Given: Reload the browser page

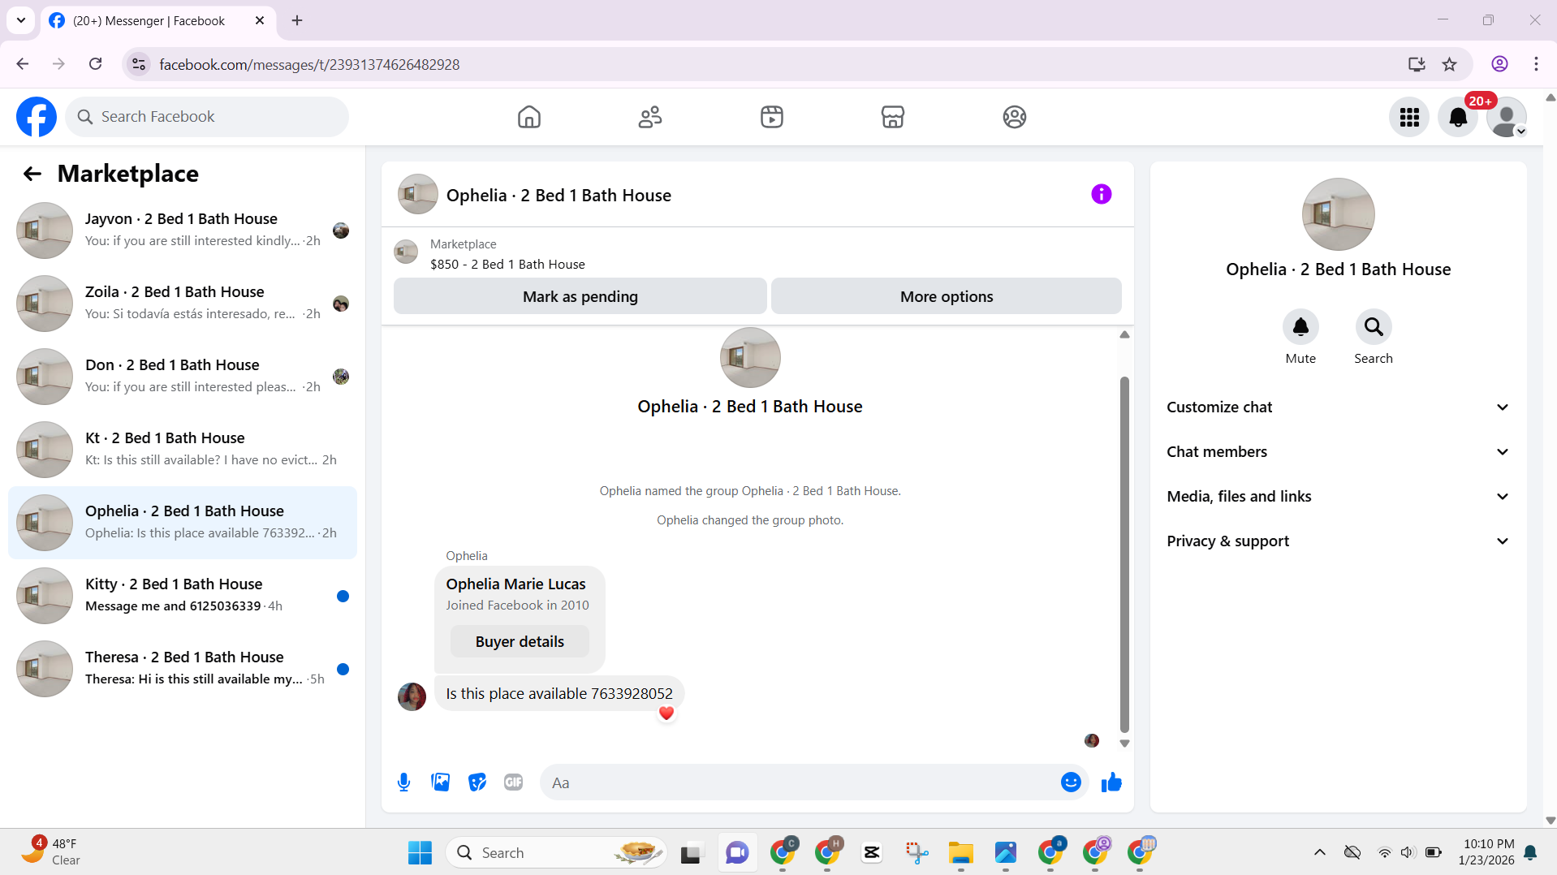Looking at the screenshot, I should coord(95,64).
